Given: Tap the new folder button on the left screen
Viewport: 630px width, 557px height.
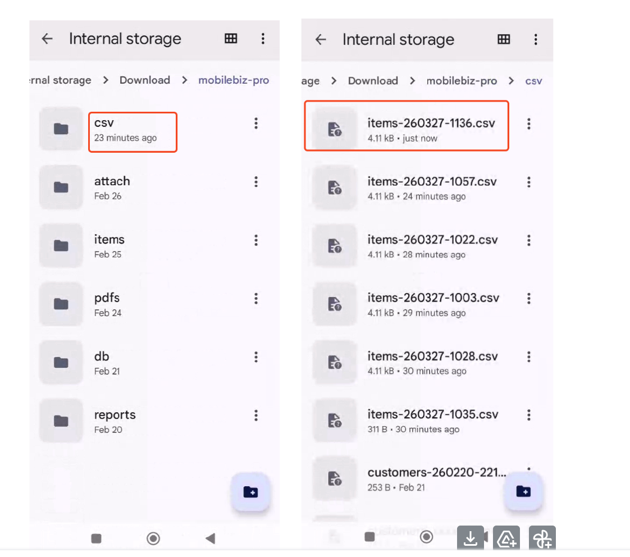Looking at the screenshot, I should (251, 491).
